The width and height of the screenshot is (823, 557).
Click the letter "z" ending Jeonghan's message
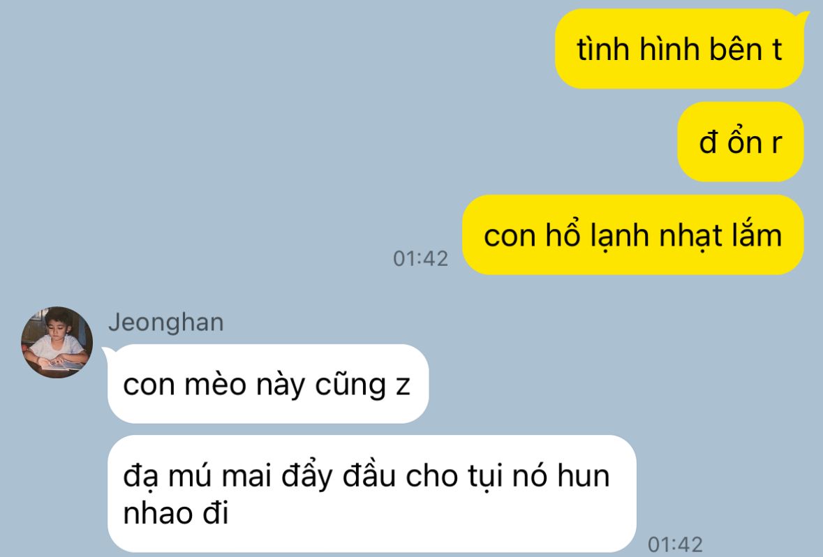[403, 386]
